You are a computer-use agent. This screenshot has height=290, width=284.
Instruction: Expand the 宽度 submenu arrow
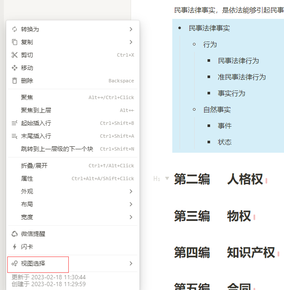point(131,217)
